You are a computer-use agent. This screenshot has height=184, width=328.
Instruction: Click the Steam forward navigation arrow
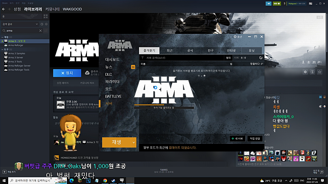coord(9,9)
